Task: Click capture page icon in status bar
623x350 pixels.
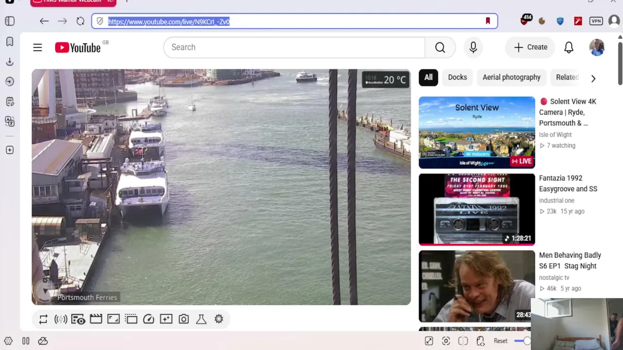Action: [446, 341]
